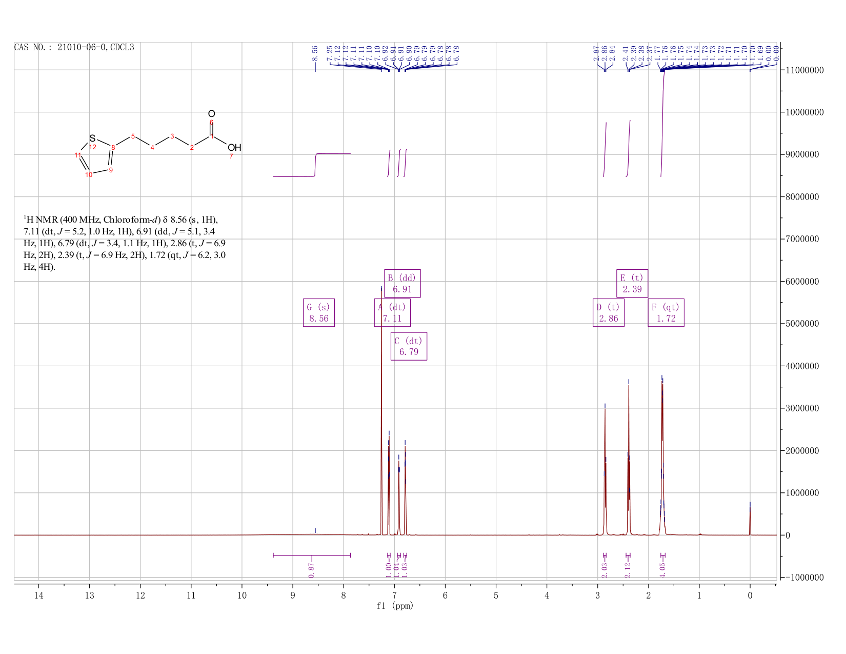Click the 0.87 integral value label

pyautogui.click(x=312, y=569)
